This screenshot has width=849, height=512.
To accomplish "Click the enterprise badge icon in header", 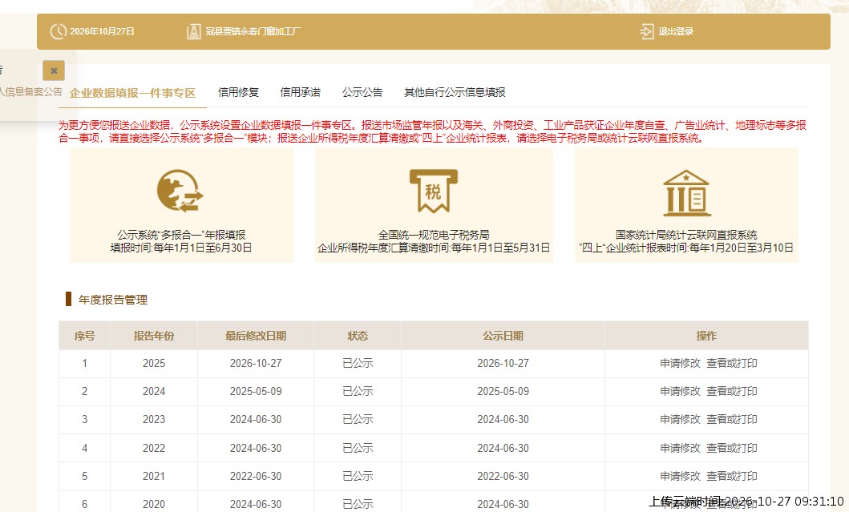I will (194, 31).
